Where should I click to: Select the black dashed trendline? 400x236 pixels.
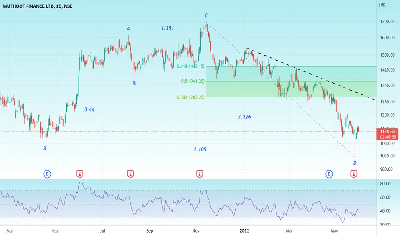pos(310,74)
